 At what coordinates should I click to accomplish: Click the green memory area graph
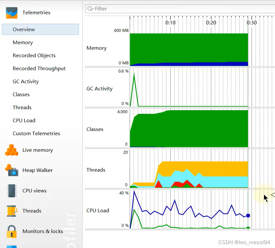pyautogui.click(x=189, y=47)
